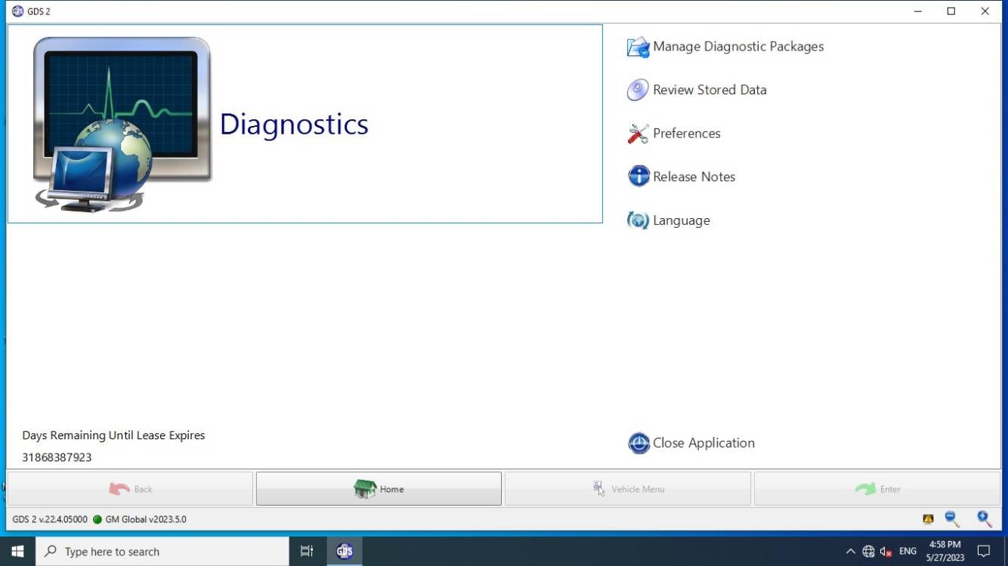Click the muted volume tray icon
This screenshot has height=566, width=1008.
point(887,552)
